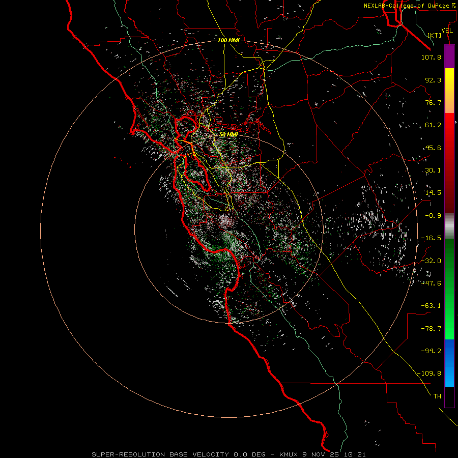Select the 14.5 legend value
This screenshot has width=458, height=458.
point(433,193)
